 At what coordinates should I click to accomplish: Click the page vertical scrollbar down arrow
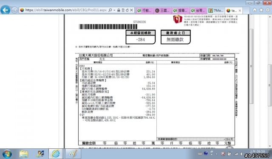coord(270,146)
